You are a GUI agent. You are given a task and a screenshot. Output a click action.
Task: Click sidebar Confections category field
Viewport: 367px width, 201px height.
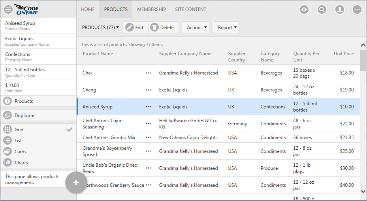tap(38, 57)
